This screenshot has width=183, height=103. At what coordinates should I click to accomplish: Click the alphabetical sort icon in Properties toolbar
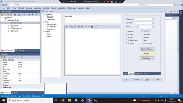[5, 57]
